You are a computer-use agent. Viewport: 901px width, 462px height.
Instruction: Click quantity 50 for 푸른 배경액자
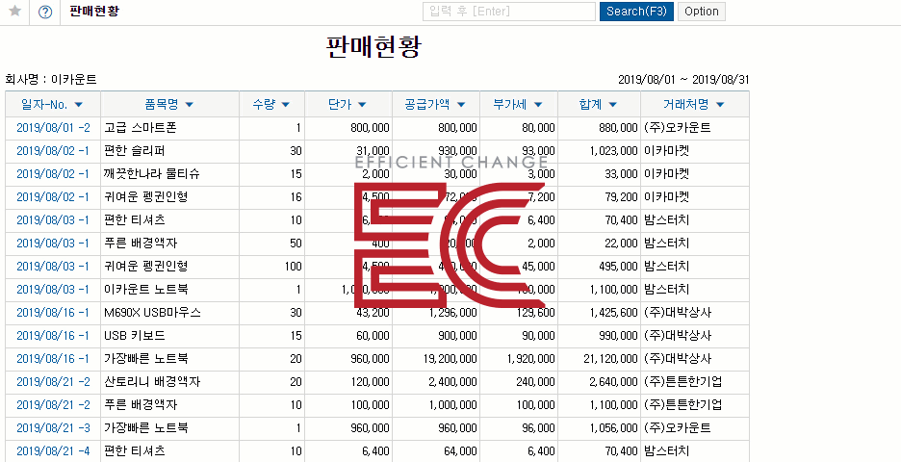click(296, 244)
